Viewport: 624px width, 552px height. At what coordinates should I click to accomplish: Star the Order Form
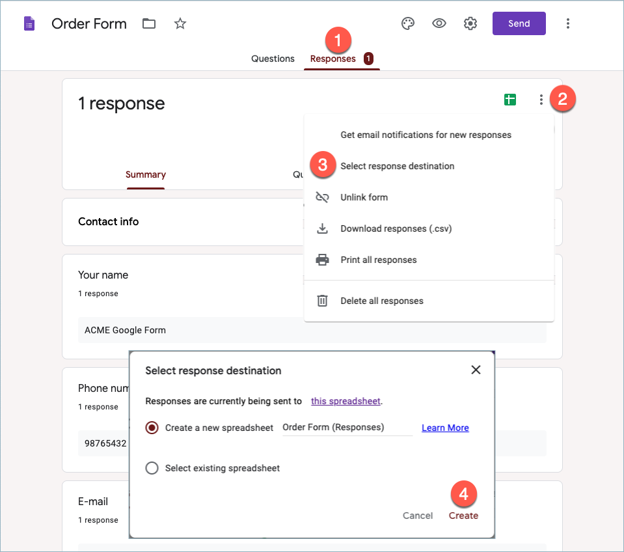(x=180, y=23)
